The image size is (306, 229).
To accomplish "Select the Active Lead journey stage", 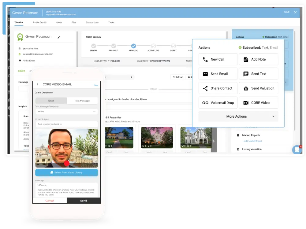I will click(153, 46).
